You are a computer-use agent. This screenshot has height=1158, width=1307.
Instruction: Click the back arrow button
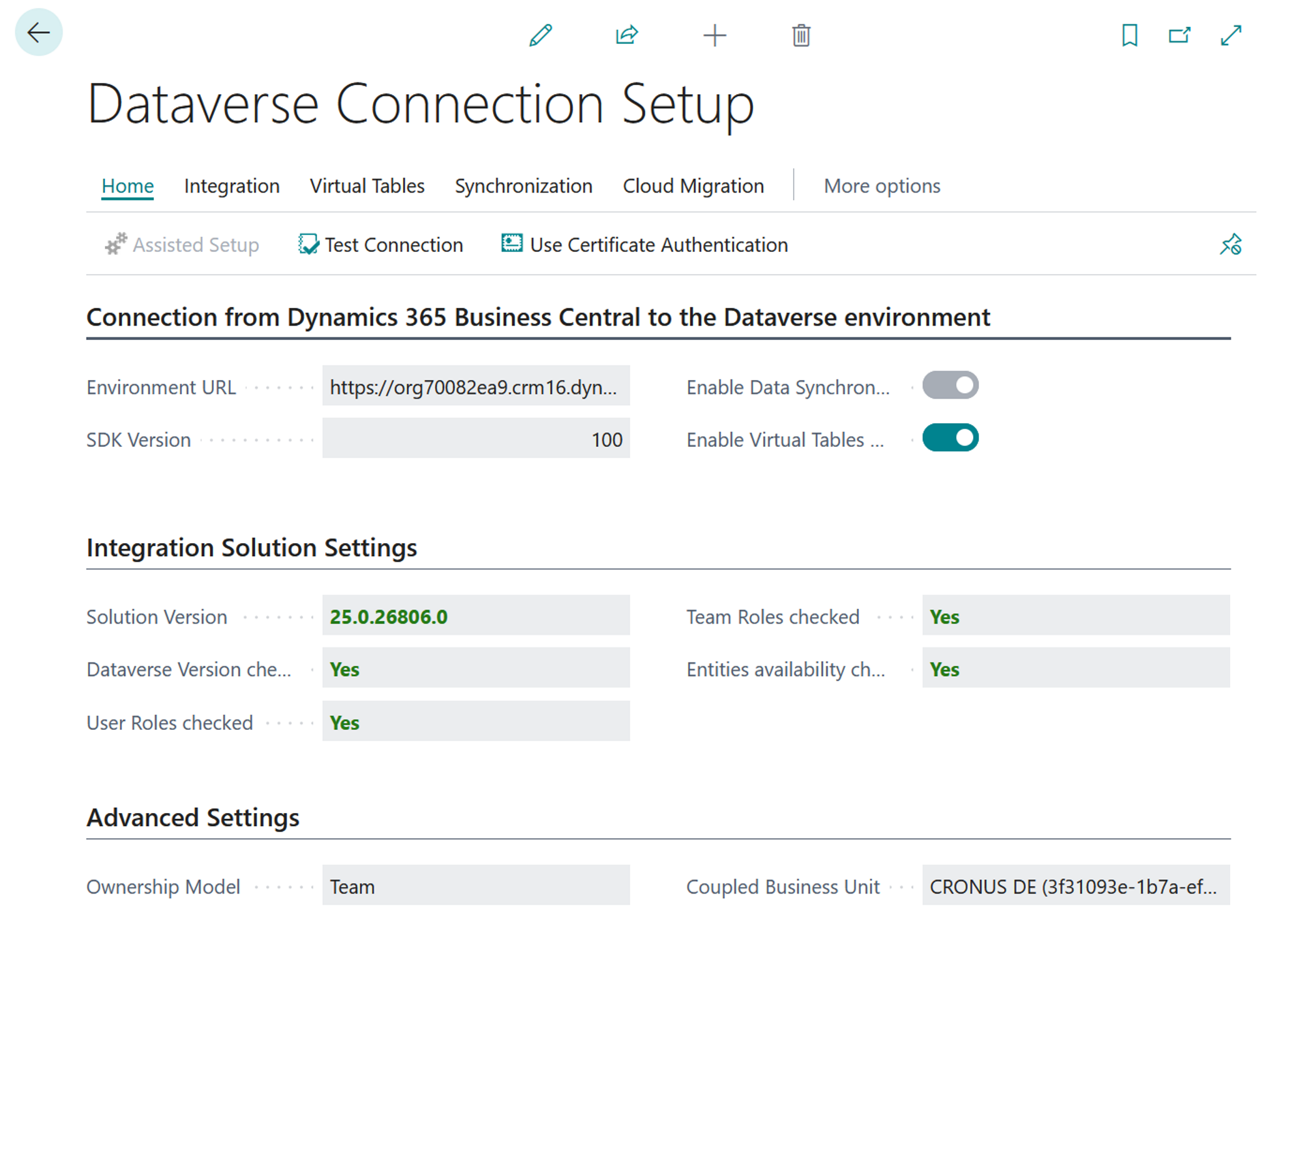[38, 32]
